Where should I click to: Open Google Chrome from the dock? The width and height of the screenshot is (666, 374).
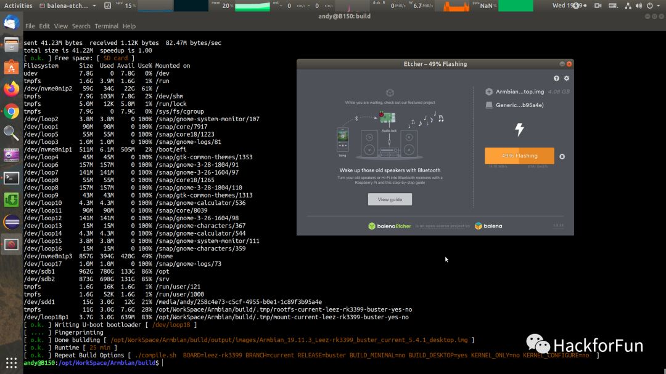click(x=12, y=111)
